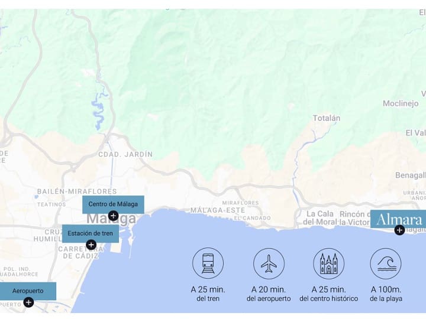
Task: Select the Aeropuerto label box
Action: click(28, 291)
